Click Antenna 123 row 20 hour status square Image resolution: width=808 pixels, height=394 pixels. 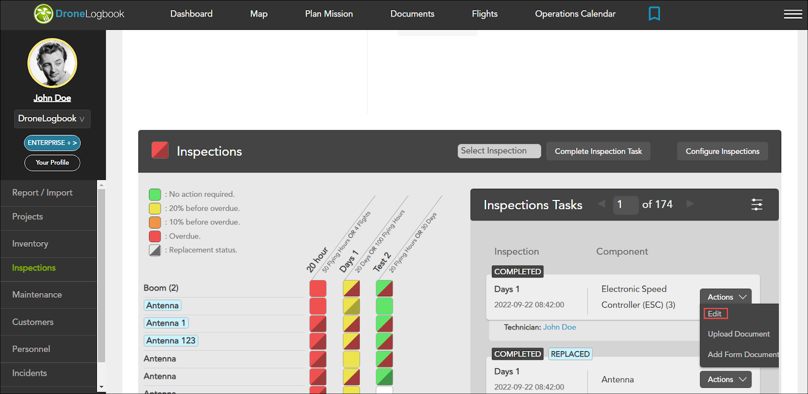pyautogui.click(x=318, y=341)
